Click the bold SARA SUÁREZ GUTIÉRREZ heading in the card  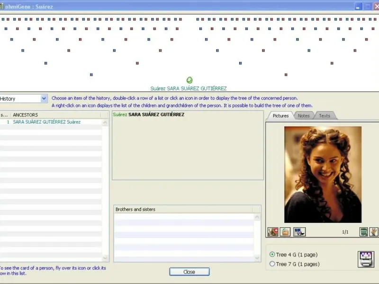point(156,115)
